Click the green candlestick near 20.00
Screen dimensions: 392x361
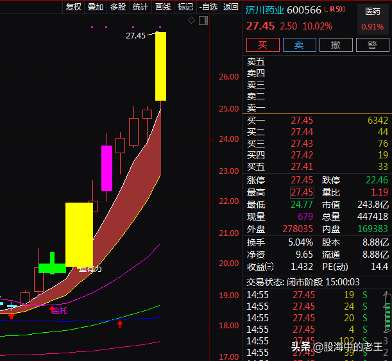52,267
